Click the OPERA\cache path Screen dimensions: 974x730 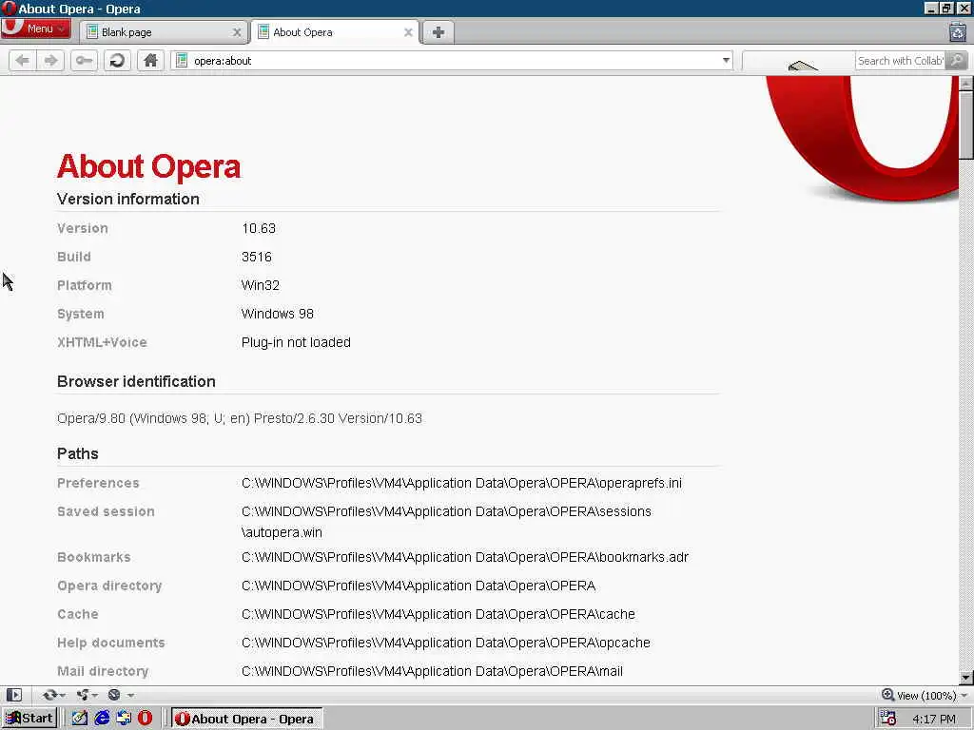point(438,615)
